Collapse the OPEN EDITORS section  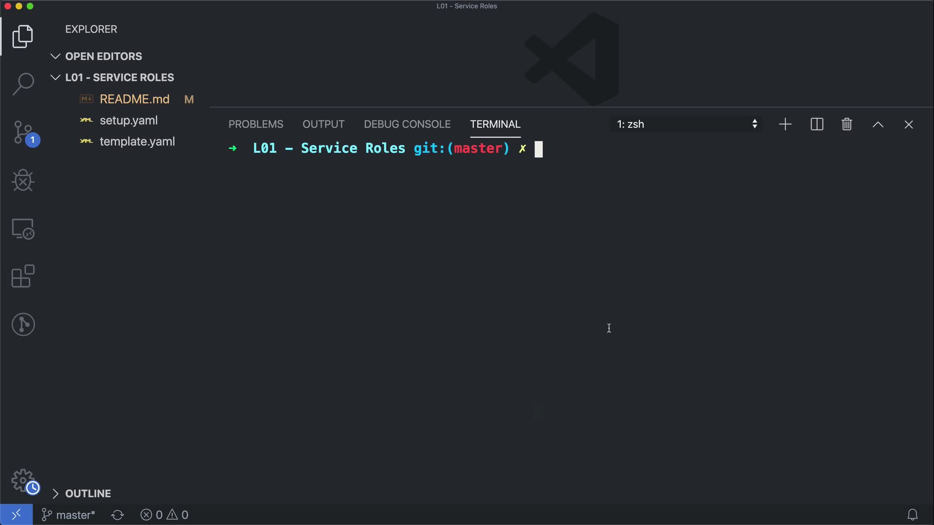tap(55, 56)
